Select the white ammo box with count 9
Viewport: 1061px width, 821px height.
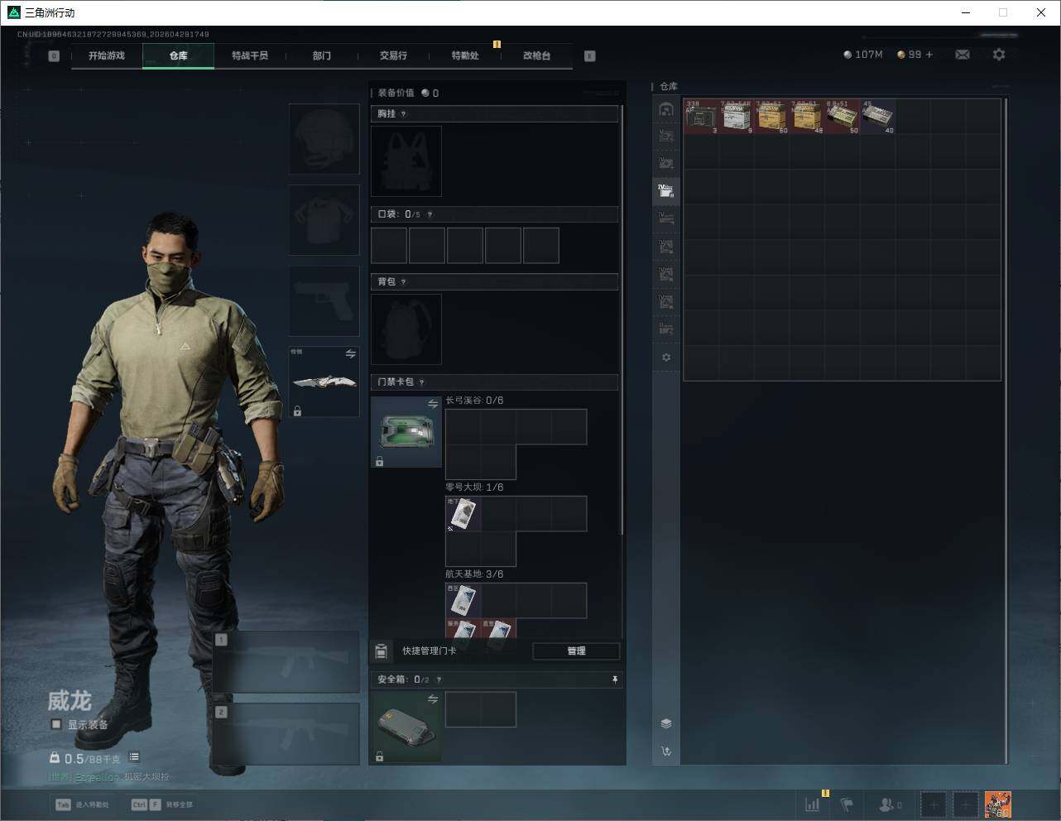click(737, 117)
